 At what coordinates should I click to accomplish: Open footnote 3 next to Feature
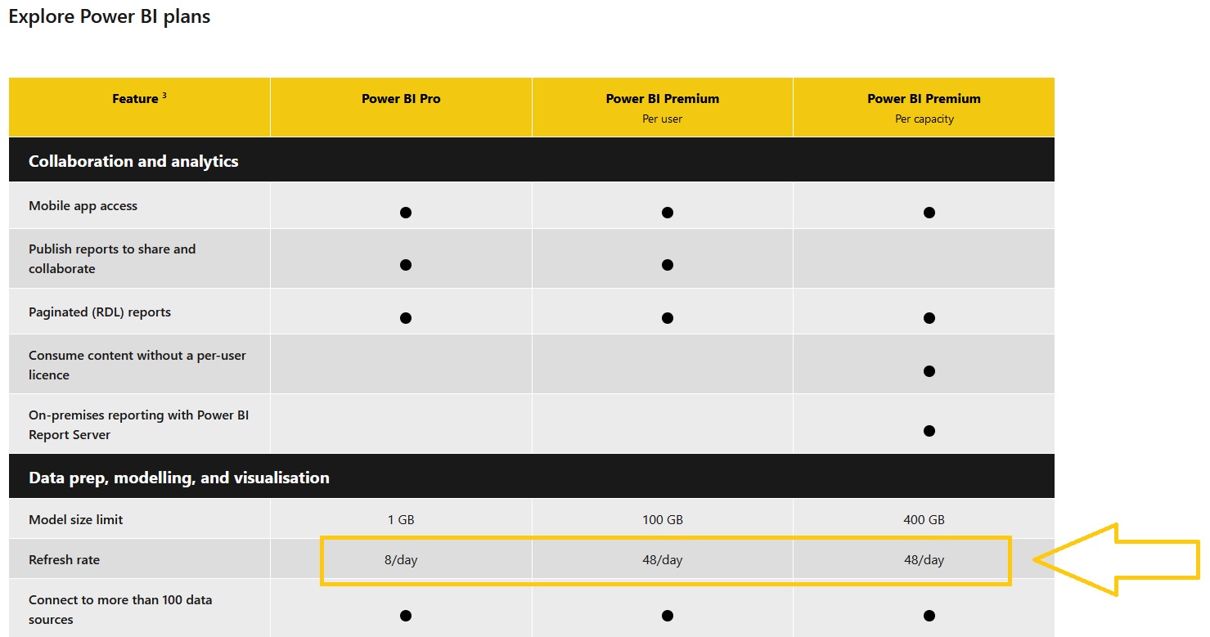click(x=164, y=95)
